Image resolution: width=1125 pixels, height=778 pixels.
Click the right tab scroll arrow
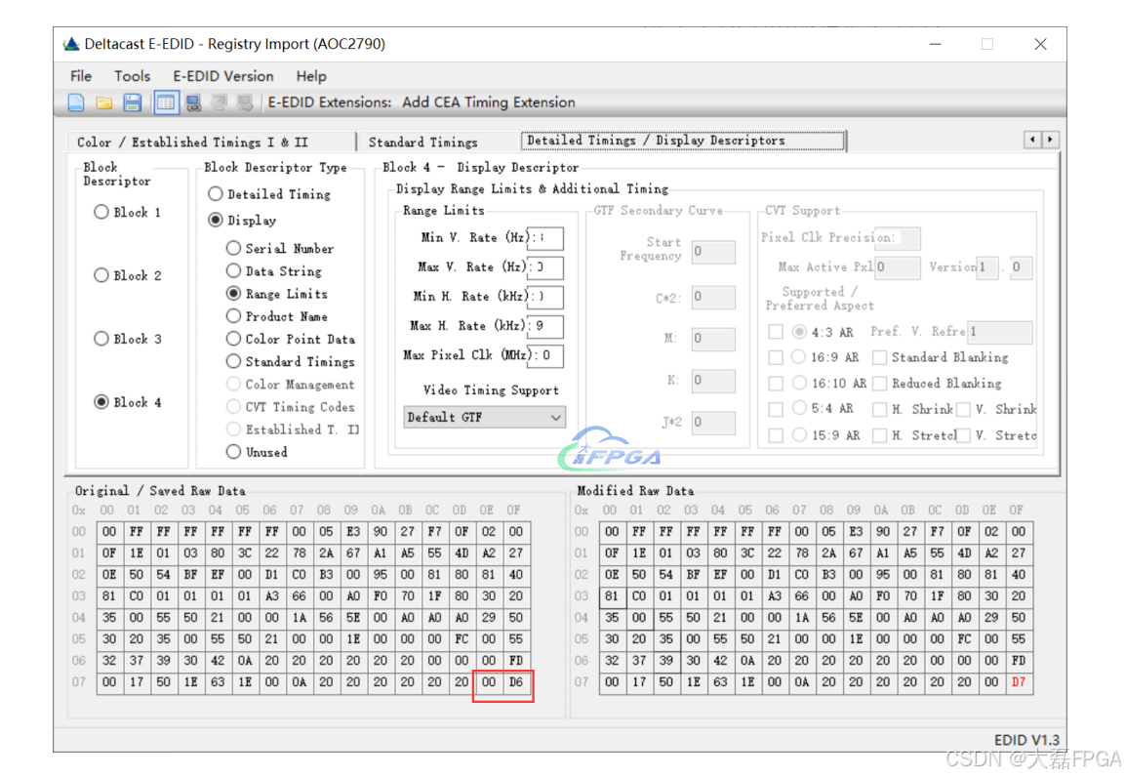1050,140
